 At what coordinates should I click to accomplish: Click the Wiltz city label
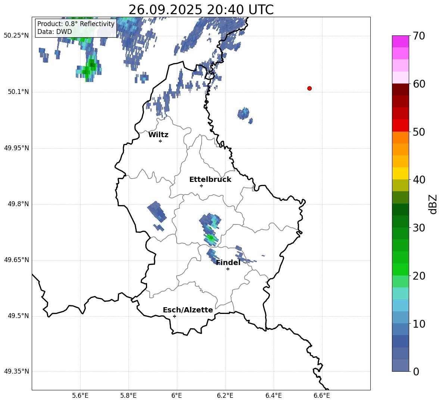[x=158, y=135]
